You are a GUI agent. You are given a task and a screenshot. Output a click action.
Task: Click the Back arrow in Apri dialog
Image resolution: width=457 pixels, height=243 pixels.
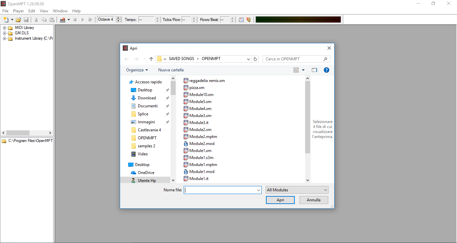point(126,59)
